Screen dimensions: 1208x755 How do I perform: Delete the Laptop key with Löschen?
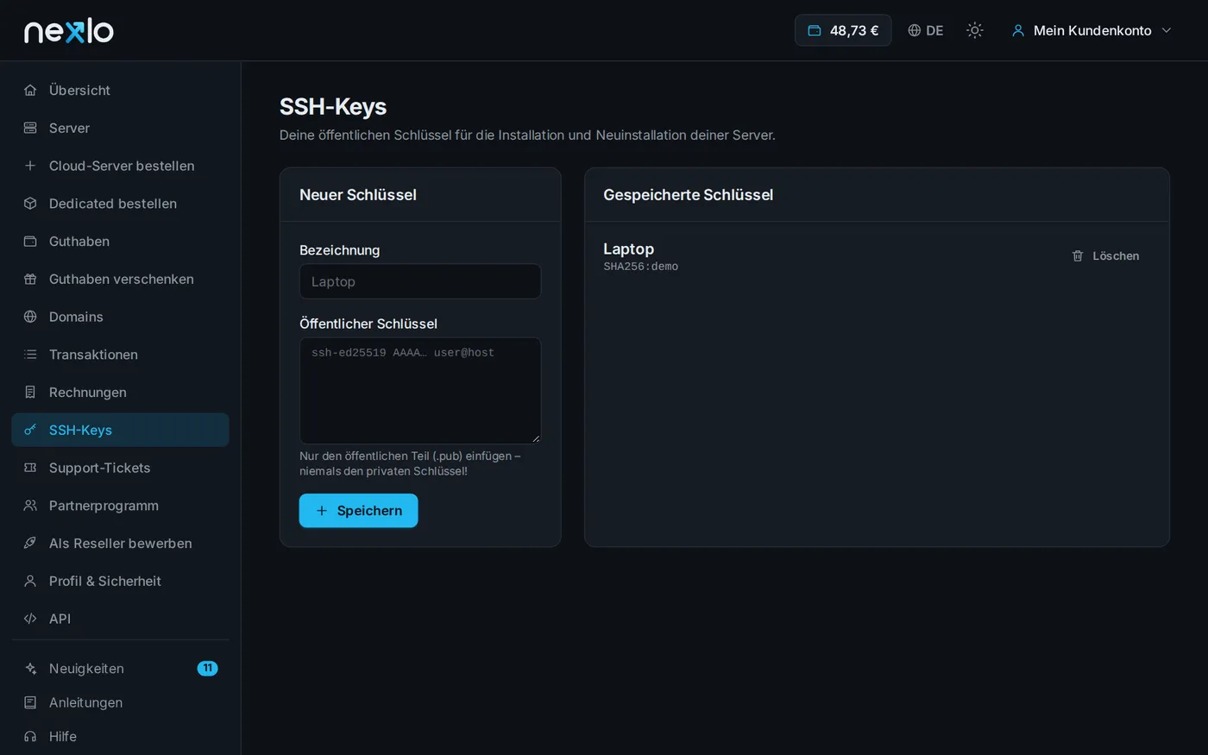pos(1105,256)
